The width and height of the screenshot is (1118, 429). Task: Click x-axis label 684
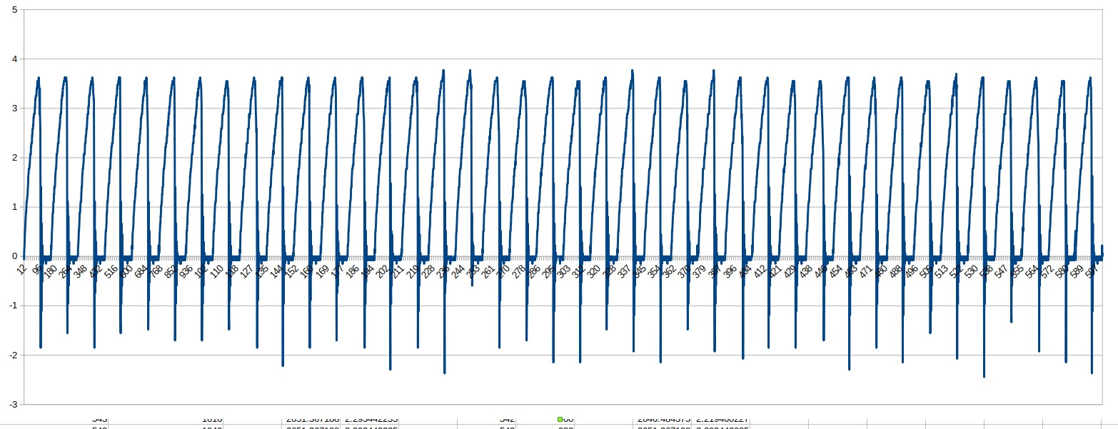(141, 271)
